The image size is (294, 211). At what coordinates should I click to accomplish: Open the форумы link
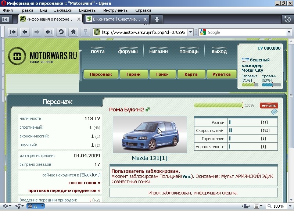click(128, 51)
